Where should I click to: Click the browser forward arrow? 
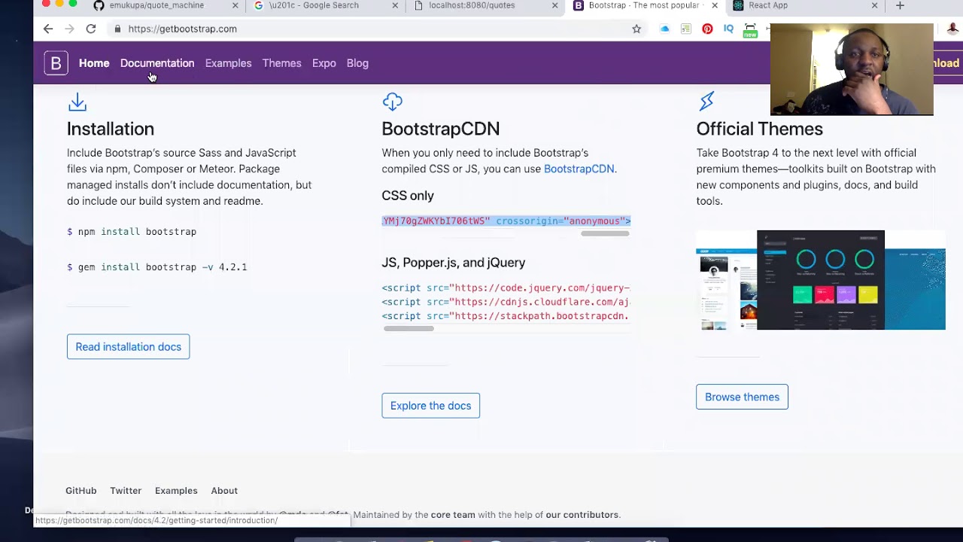pyautogui.click(x=69, y=29)
